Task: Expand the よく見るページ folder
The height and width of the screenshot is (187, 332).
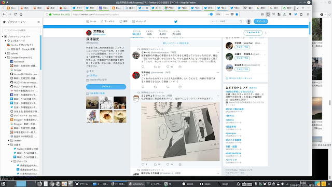Action: [x=6, y=41]
